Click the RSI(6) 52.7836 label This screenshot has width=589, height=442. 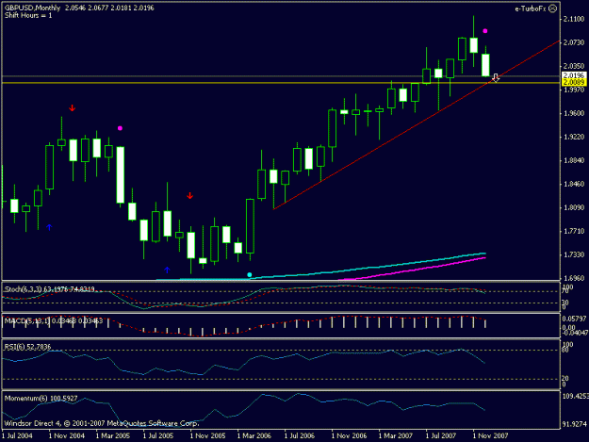pyautogui.click(x=27, y=347)
